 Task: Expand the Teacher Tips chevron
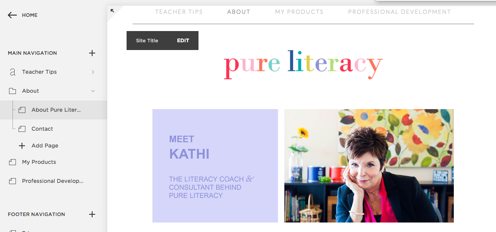click(x=93, y=72)
